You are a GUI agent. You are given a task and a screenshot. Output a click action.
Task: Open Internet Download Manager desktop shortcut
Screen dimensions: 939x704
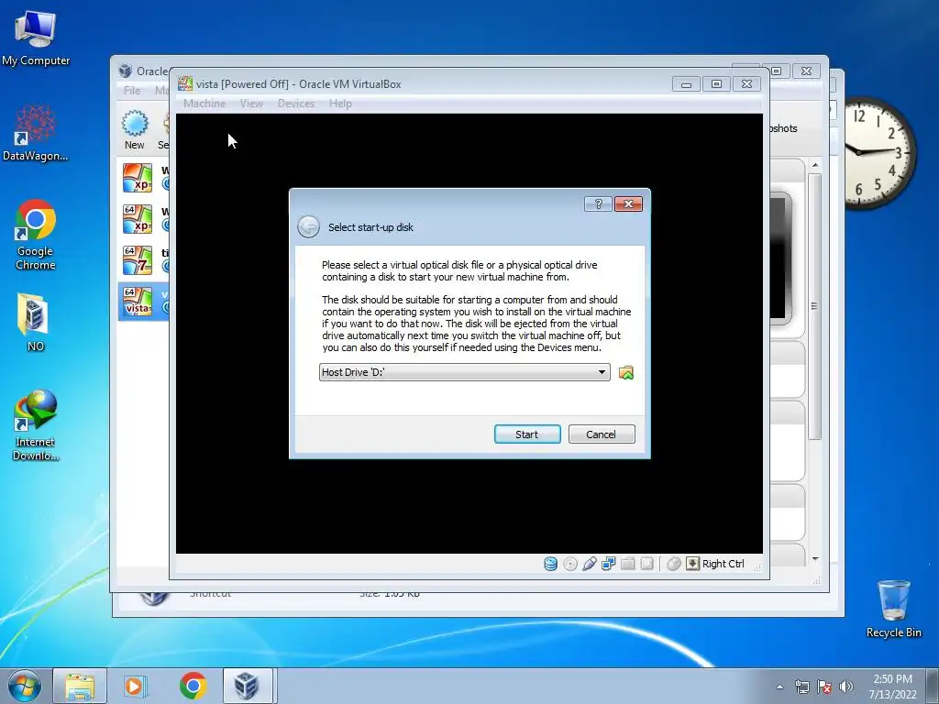tap(36, 425)
